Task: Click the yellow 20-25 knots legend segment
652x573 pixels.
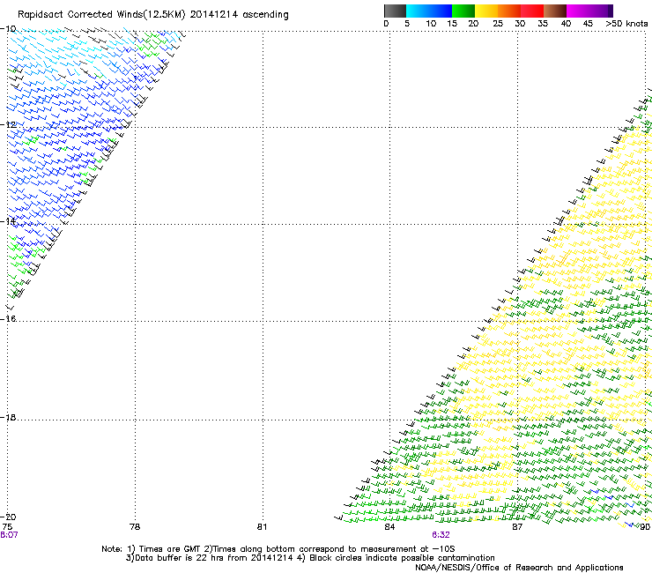Action: click(486, 11)
